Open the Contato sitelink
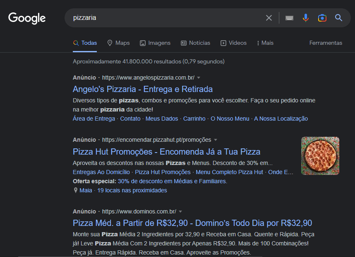The height and width of the screenshot is (257, 355). pos(130,119)
